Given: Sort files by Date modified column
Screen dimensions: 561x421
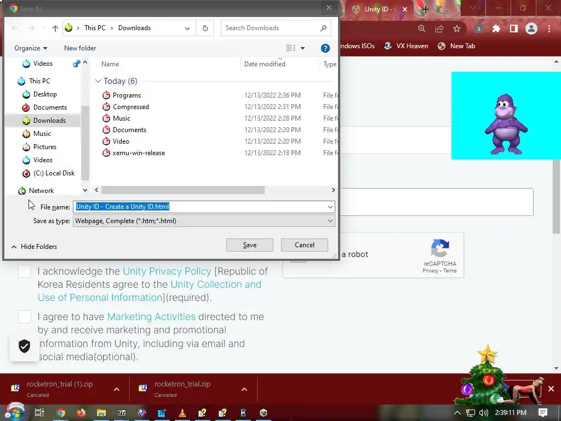Looking at the screenshot, I should point(265,64).
